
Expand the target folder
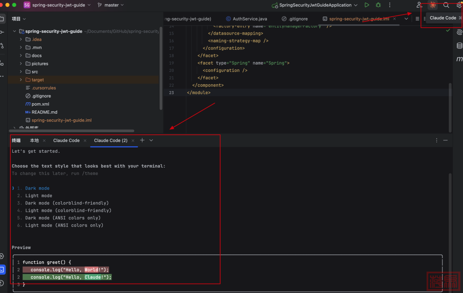(21, 80)
